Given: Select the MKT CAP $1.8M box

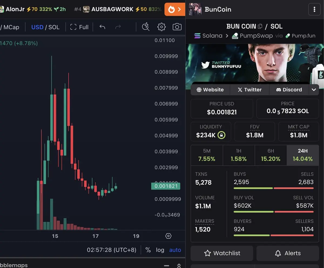Looking at the screenshot, I should click(299, 132).
